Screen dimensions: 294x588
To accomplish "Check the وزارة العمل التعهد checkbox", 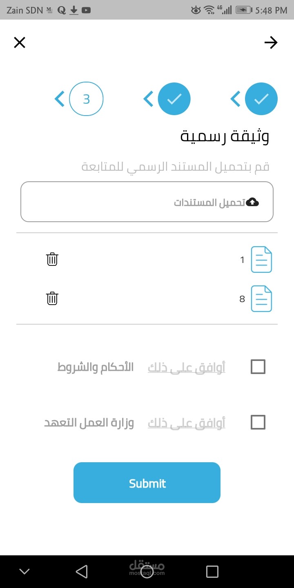I will (x=258, y=422).
